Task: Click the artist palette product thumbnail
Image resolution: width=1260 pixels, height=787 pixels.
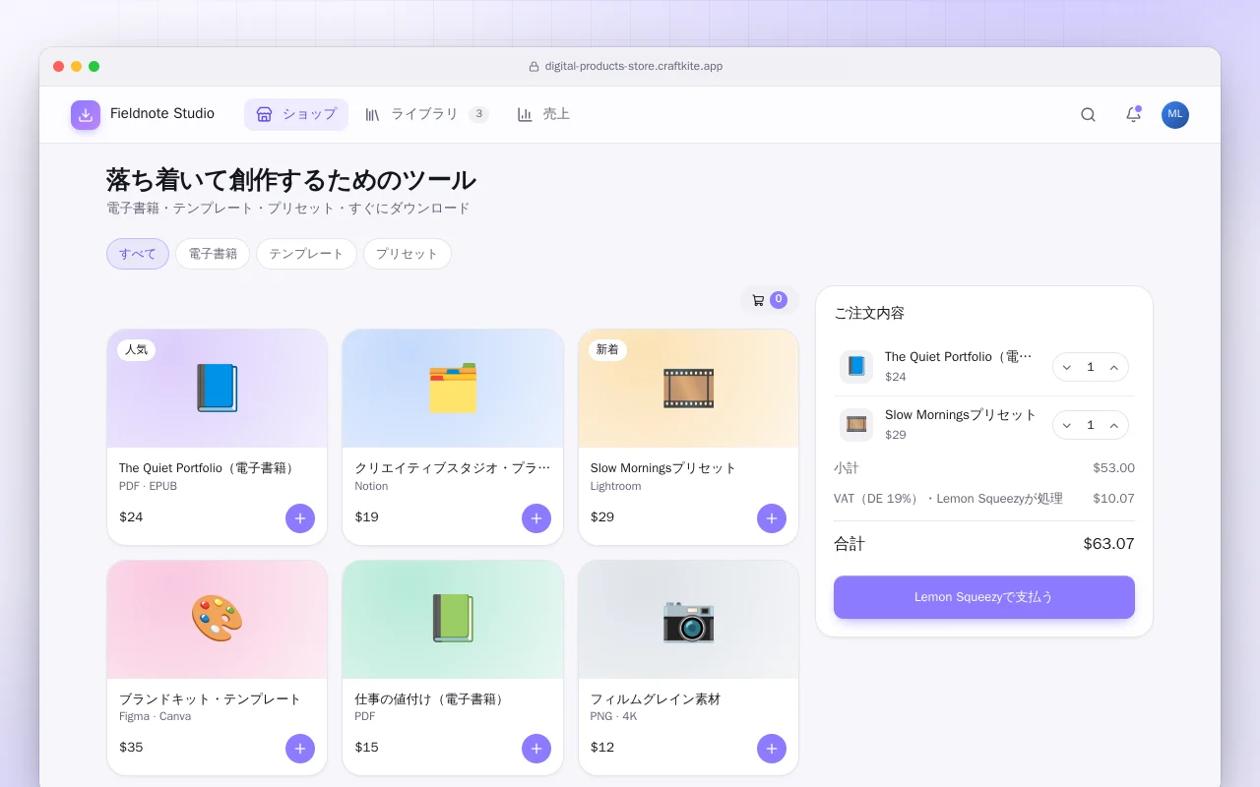Action: 217,620
